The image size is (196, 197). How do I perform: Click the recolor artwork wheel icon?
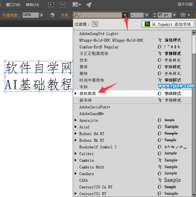point(52,15)
